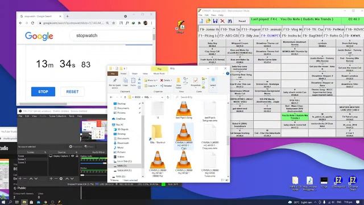Switch to the F5 tab in soundboard

(291, 35)
